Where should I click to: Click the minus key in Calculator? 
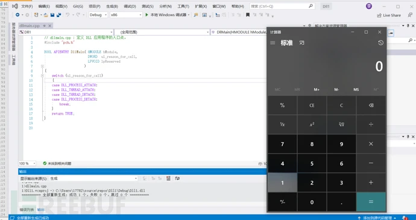[371, 163]
